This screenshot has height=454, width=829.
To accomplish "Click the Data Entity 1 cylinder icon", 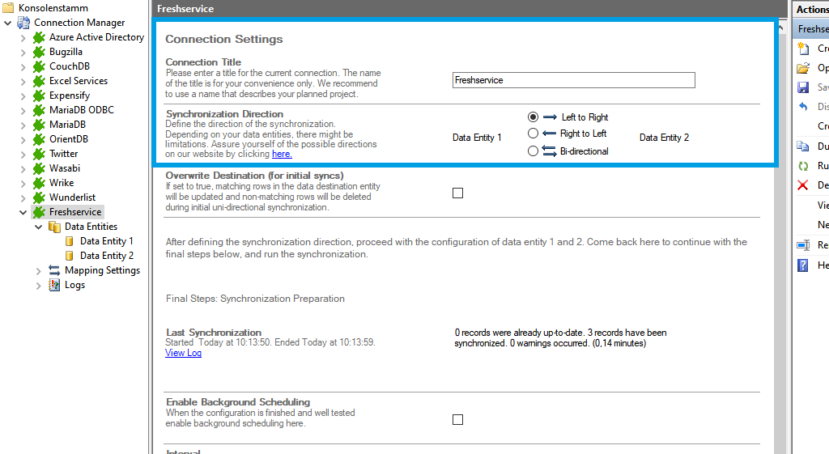I will [x=70, y=241].
